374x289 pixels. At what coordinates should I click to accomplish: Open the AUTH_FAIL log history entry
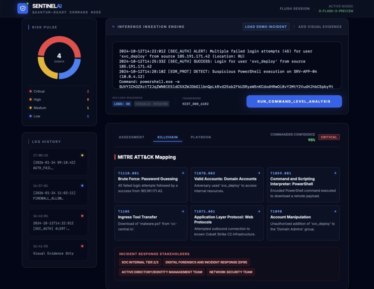coord(58,161)
